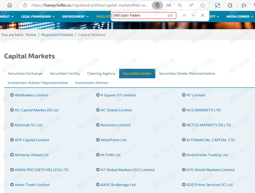Open the REGULATED entities menu item
This screenshot has height=193, width=255.
coord(104,17)
